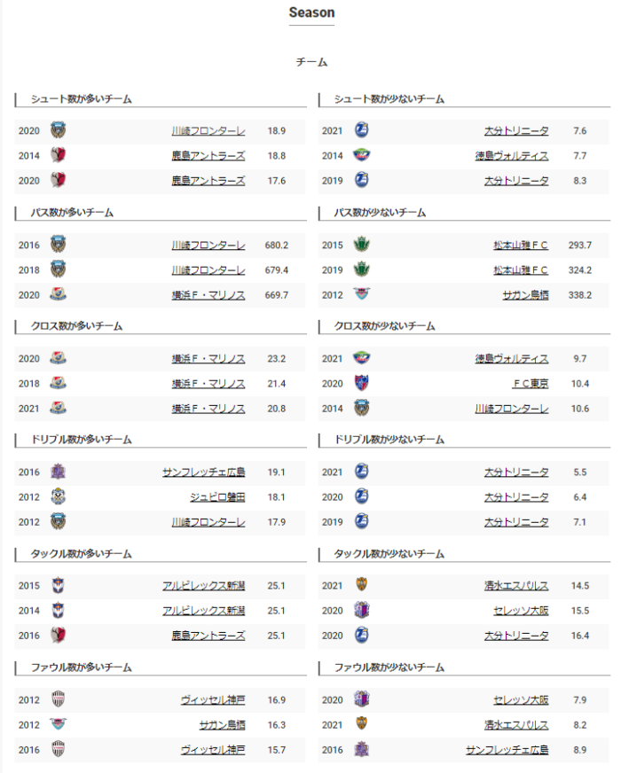Image resolution: width=621 pixels, height=773 pixels.
Task: Open ヴィッセル神戸 link in the 15.7 row
Action: [x=213, y=750]
